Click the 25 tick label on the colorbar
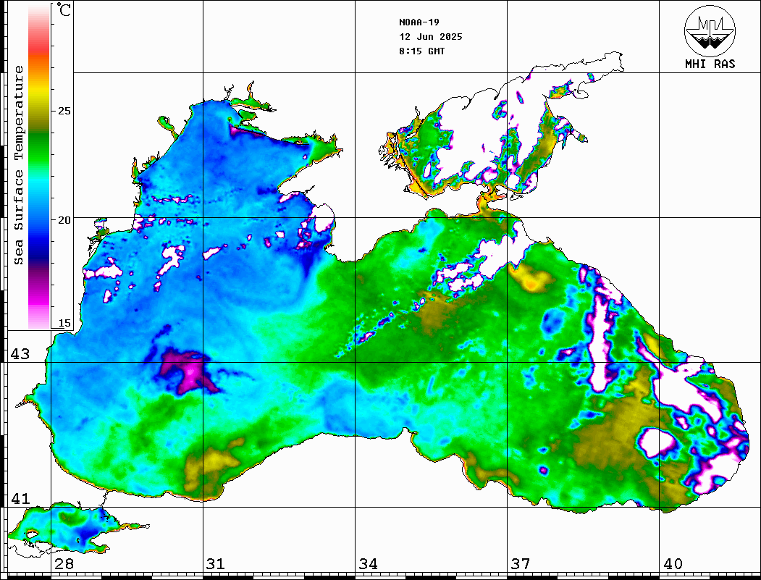The image size is (761, 580). [64, 111]
